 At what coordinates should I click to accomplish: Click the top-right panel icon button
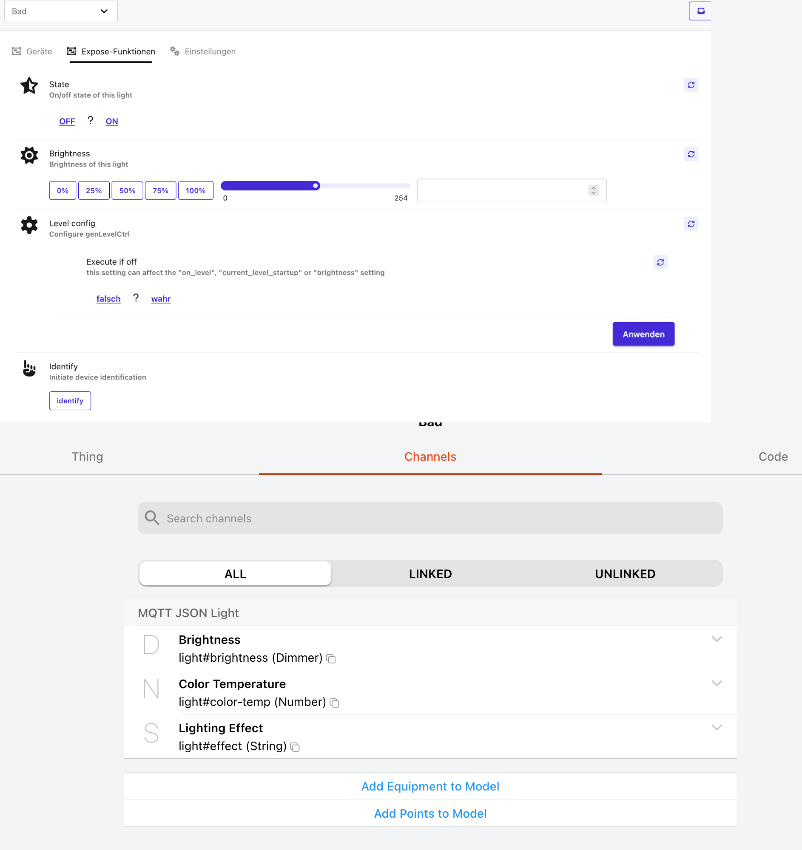(701, 11)
